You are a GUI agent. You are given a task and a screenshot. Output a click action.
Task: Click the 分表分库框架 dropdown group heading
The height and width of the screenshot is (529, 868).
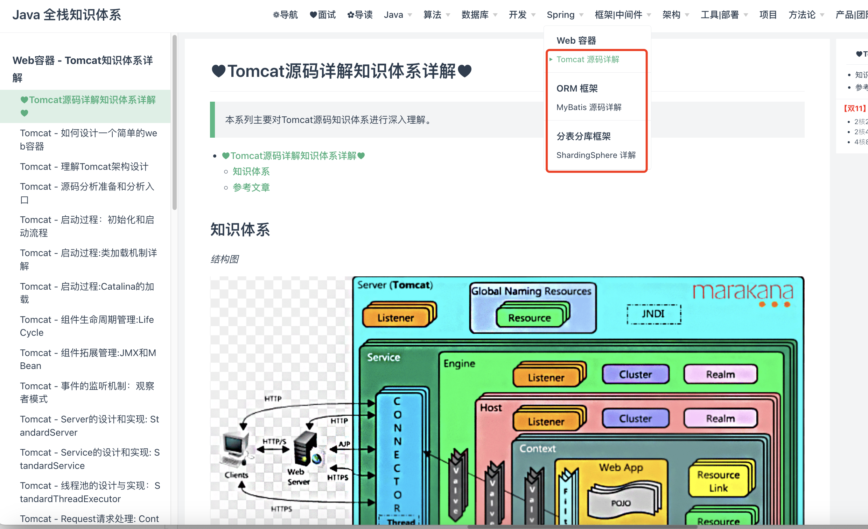pos(583,136)
